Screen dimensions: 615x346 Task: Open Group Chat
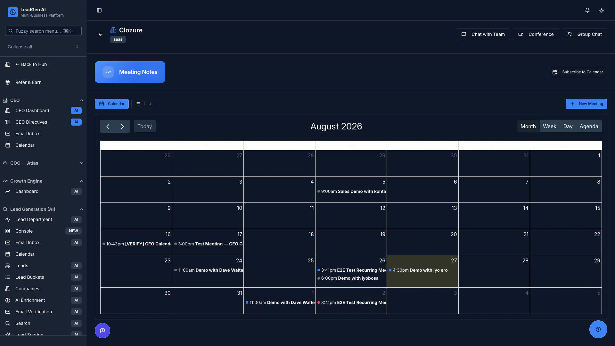coord(585,34)
